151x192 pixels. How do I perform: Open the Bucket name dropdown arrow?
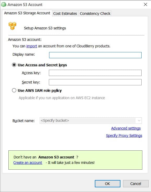[x=139, y=120]
